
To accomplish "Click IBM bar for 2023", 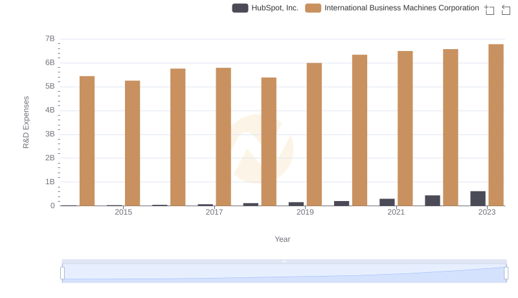I will (x=496, y=125).
